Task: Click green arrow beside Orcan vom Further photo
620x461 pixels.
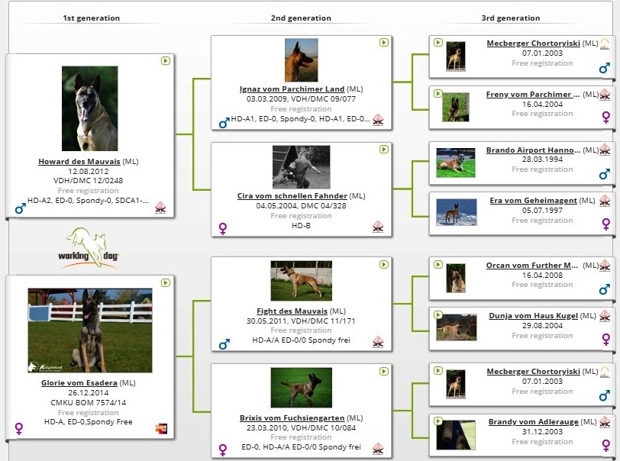Action: [438, 264]
